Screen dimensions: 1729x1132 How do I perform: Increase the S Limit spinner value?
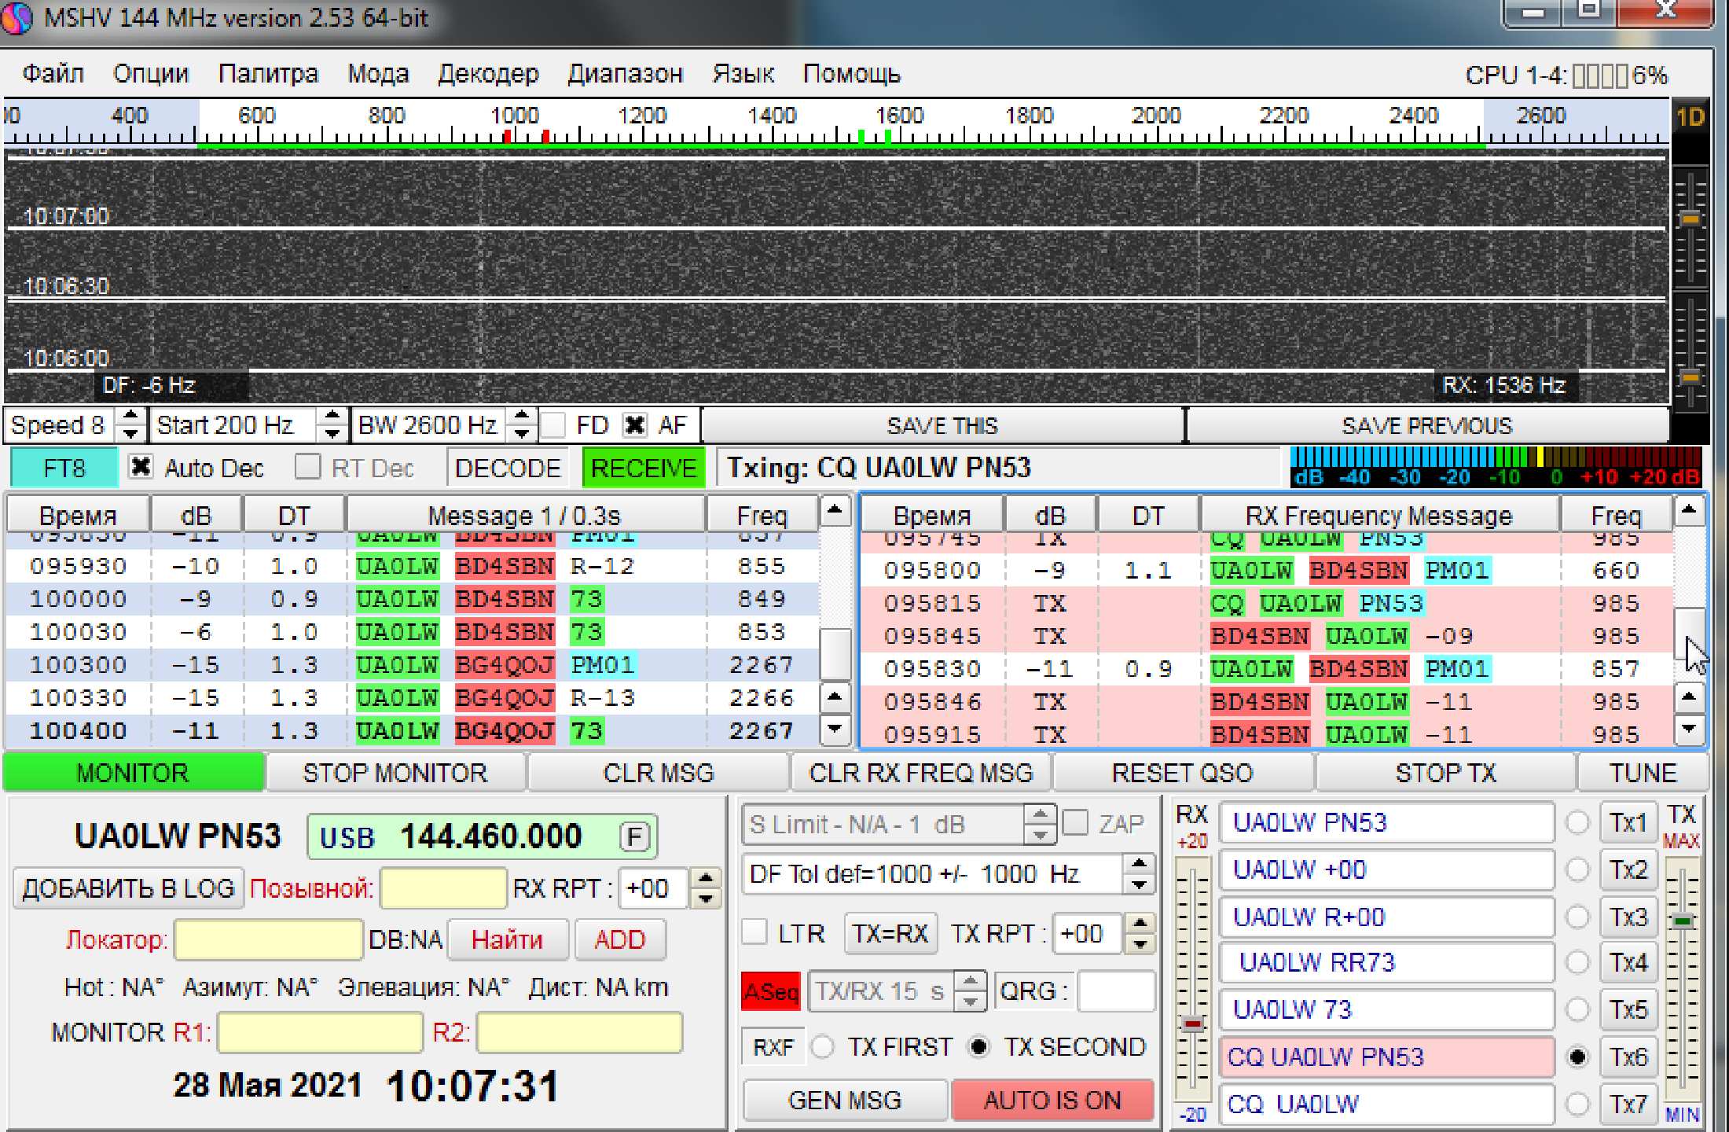click(x=1040, y=815)
